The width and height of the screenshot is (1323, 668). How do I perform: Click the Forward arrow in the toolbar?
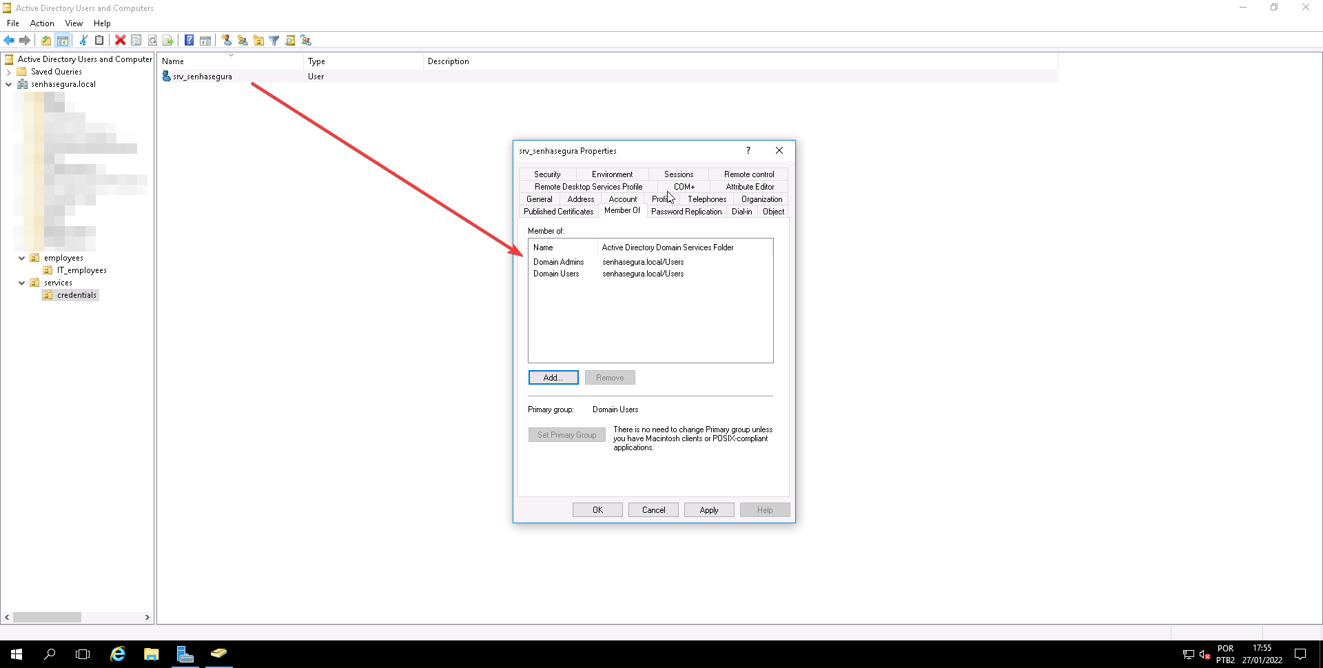[x=25, y=41]
